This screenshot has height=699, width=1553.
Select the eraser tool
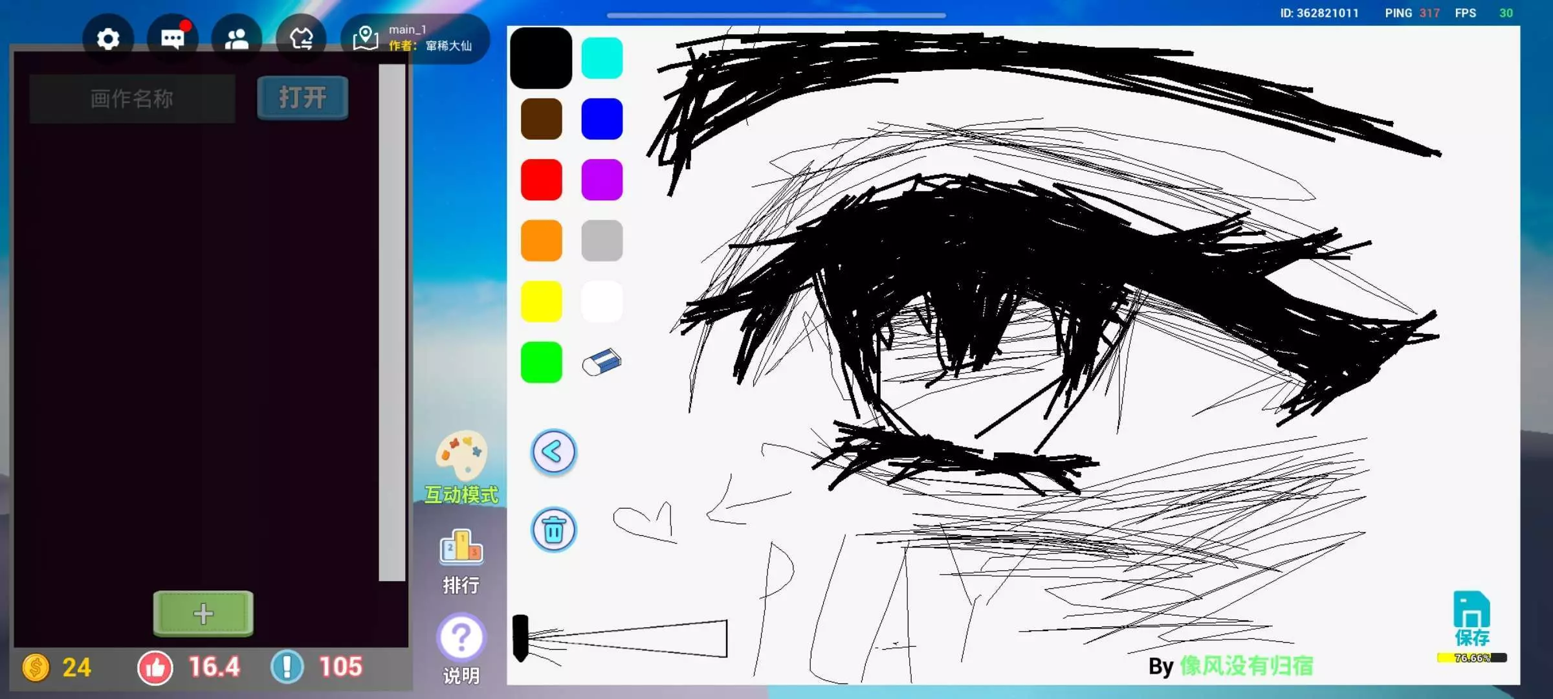point(601,362)
